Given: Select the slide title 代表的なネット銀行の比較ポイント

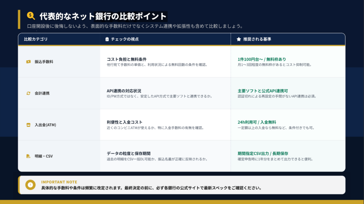Looking at the screenshot, I should (103, 16).
